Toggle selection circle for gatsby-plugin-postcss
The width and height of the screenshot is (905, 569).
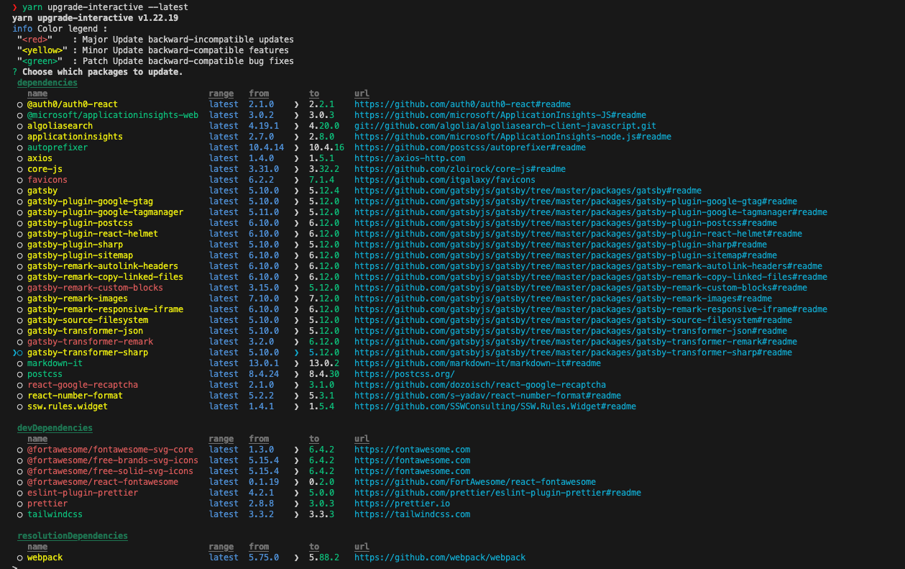[20, 224]
